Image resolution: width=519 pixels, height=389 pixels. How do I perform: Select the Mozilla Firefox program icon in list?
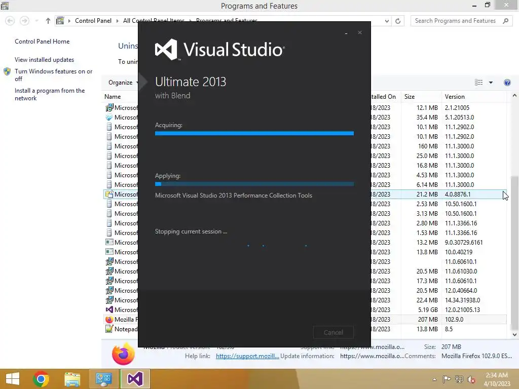click(109, 320)
